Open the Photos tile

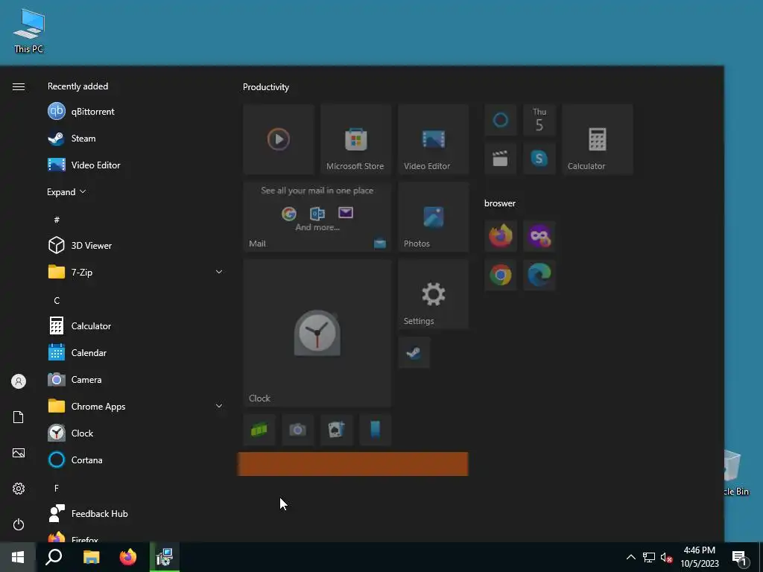pyautogui.click(x=433, y=217)
